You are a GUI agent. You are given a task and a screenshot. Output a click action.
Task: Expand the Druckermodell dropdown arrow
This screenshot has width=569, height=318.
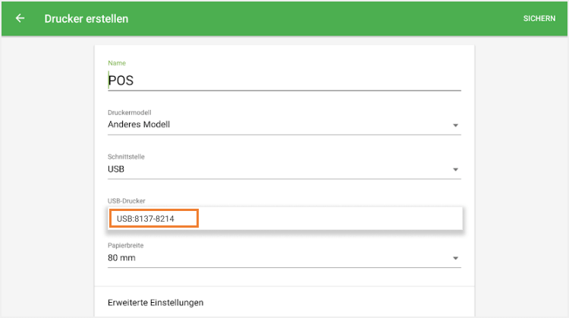455,125
